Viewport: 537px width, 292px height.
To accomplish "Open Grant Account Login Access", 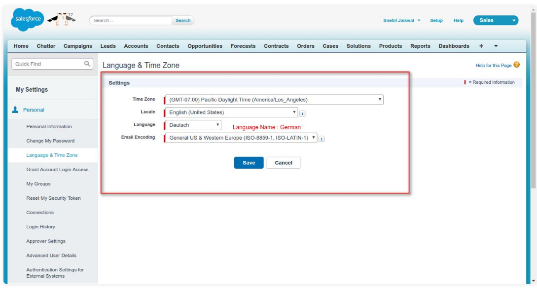I will (x=57, y=170).
